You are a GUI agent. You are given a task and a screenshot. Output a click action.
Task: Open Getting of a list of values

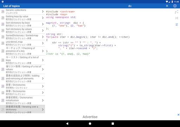pos(22,69)
